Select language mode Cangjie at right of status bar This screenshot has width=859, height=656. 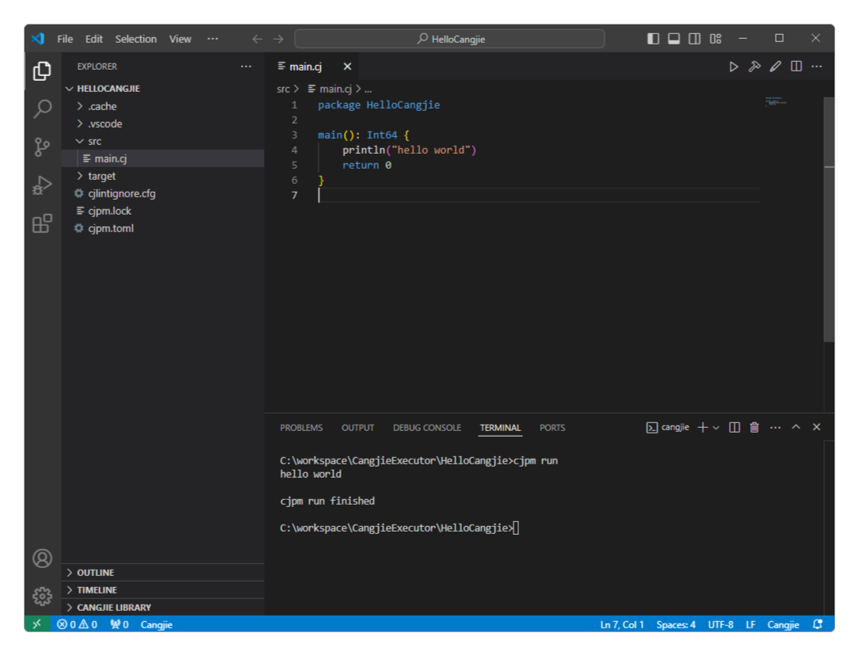click(x=783, y=624)
